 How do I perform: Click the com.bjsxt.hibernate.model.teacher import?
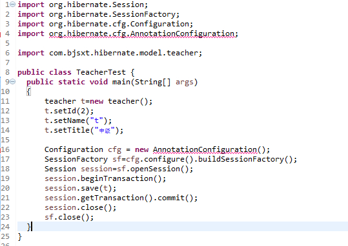pos(123,53)
